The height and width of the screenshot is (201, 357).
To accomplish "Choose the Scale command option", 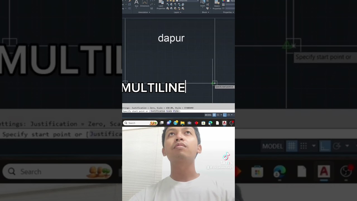I will (169, 111).
